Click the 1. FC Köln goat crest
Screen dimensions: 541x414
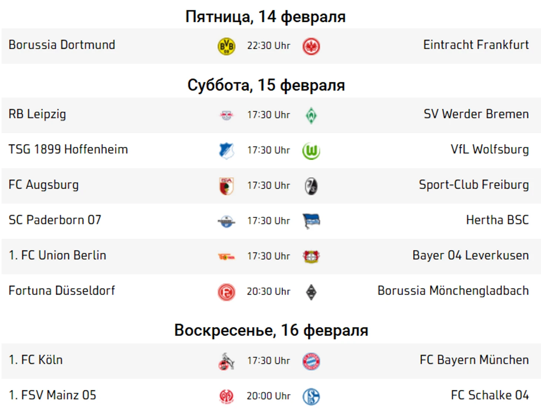pos(226,361)
